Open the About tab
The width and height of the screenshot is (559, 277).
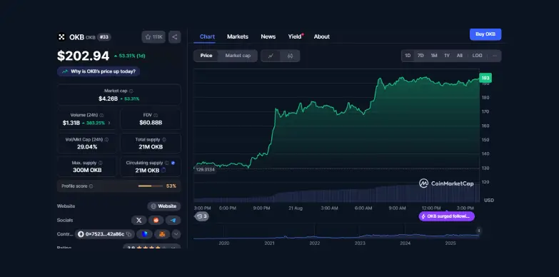point(321,36)
